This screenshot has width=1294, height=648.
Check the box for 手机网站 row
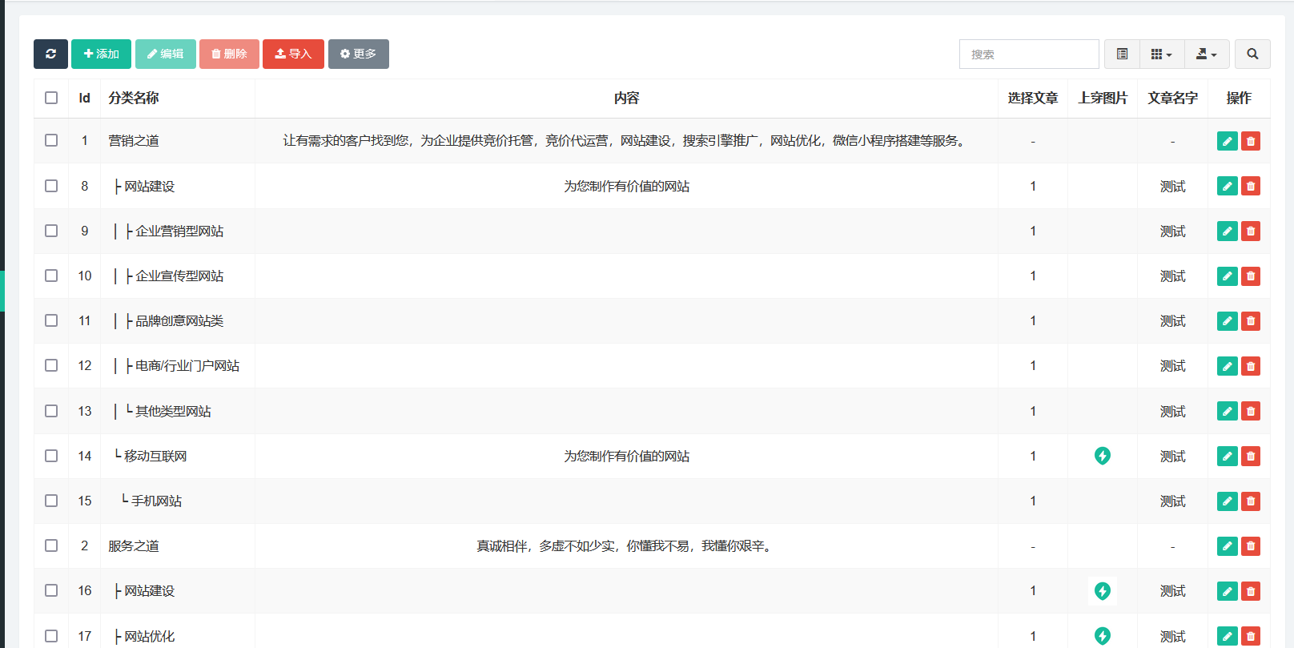tap(51, 501)
